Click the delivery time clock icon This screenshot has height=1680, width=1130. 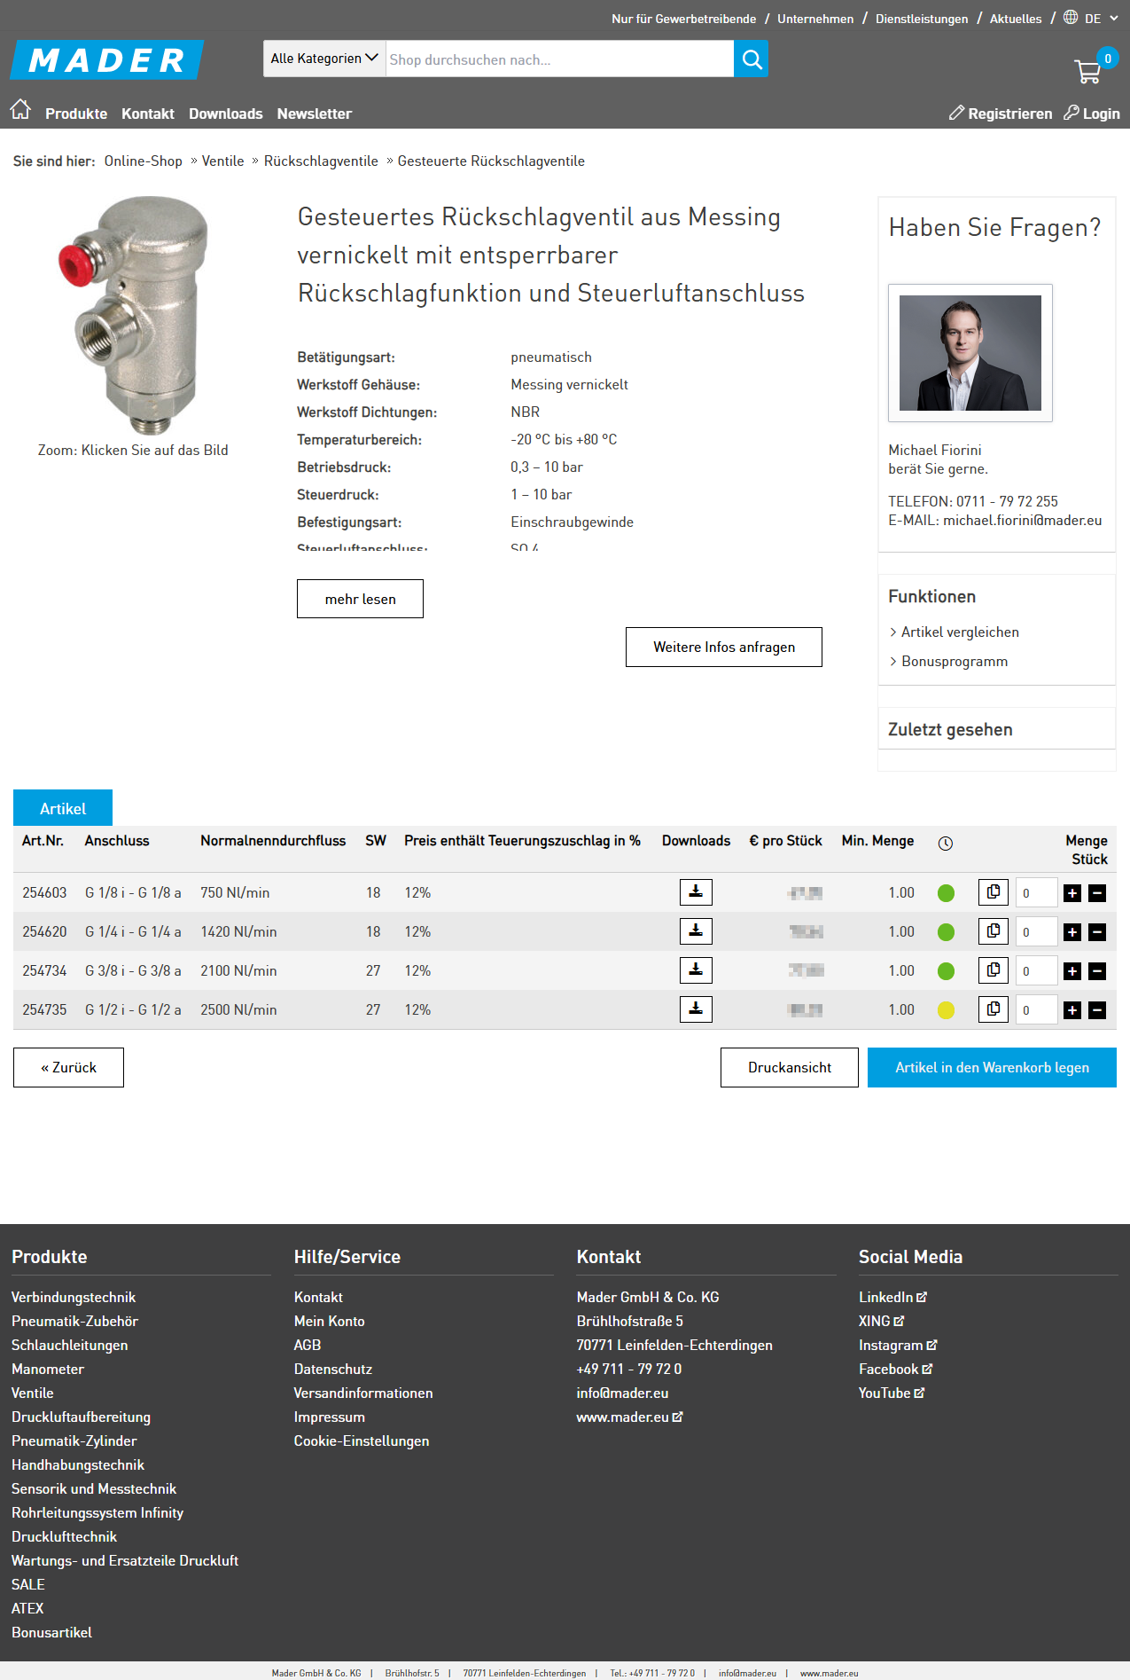click(946, 844)
